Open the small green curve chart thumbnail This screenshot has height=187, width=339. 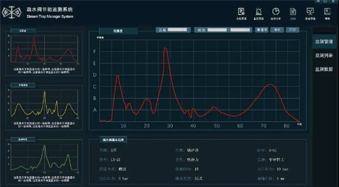[x=44, y=158]
